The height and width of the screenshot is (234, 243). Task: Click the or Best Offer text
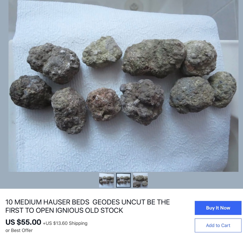tap(19, 230)
